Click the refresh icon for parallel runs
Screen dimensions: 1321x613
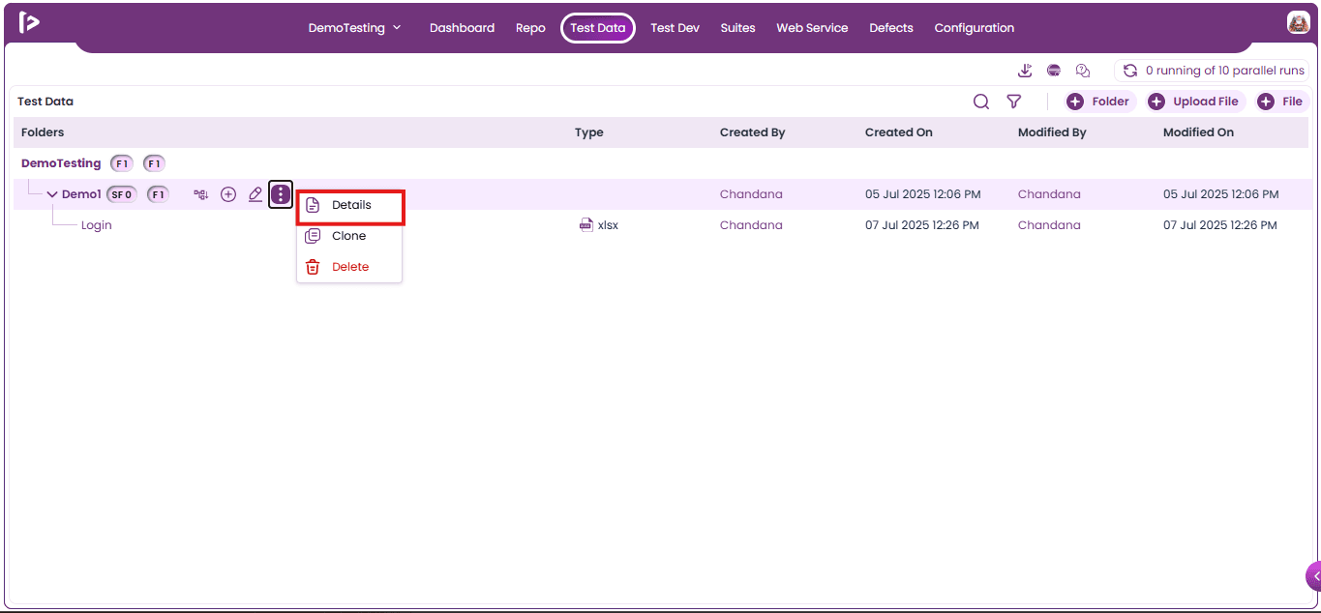[1130, 71]
